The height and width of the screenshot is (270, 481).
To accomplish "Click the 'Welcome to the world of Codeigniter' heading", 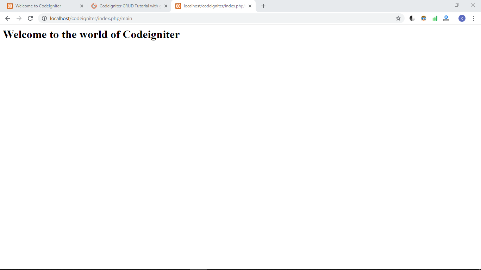I will pos(91,34).
